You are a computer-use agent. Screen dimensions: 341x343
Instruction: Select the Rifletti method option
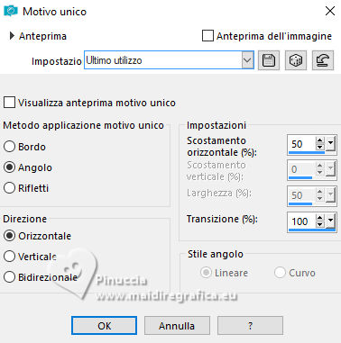(x=9, y=188)
